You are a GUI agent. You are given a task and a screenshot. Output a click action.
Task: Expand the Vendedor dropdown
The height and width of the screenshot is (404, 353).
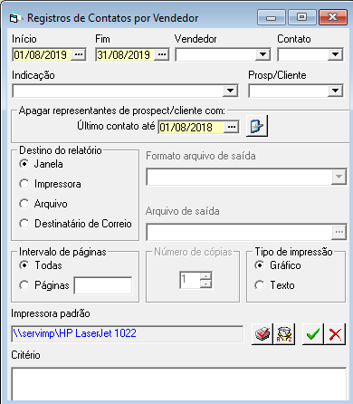(262, 54)
